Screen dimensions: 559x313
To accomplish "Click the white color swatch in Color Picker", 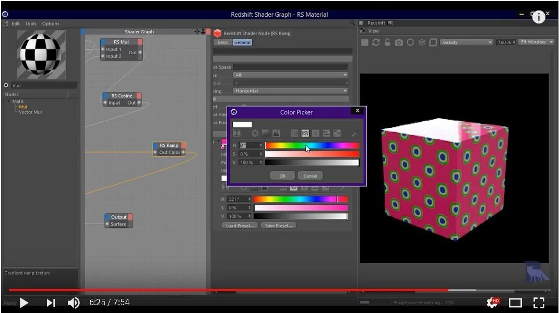I will point(242,124).
